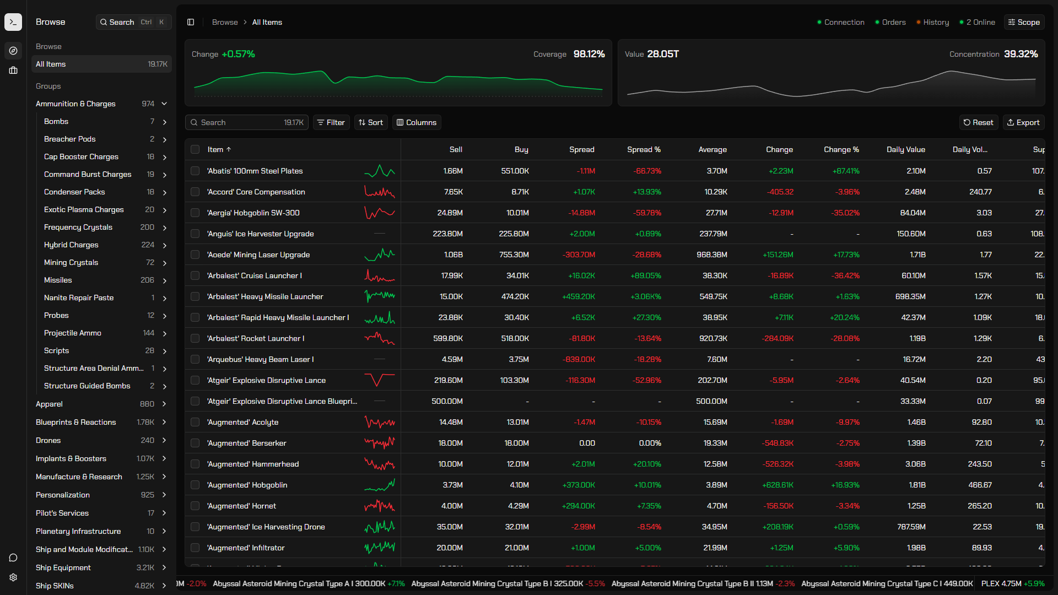Screen dimensions: 1058x595
Task: Check the 'Augmented' Hornet row
Action: [x=195, y=506]
